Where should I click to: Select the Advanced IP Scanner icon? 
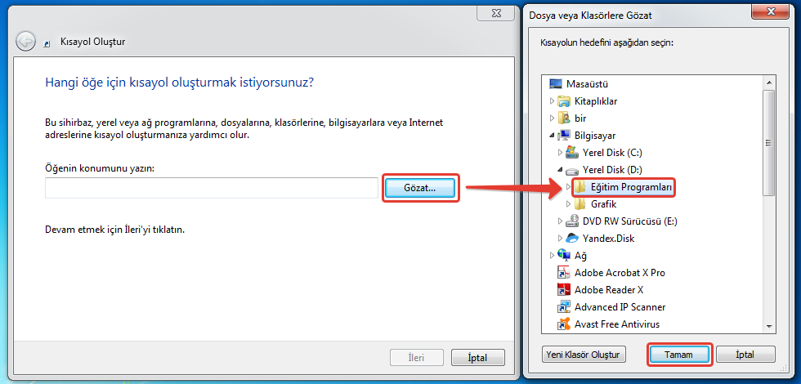(x=563, y=307)
